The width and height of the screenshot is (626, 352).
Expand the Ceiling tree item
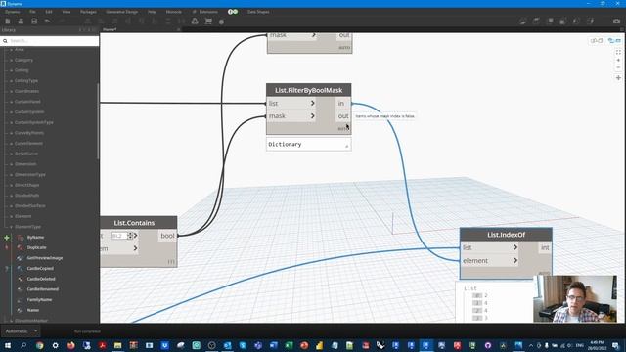tap(22, 70)
